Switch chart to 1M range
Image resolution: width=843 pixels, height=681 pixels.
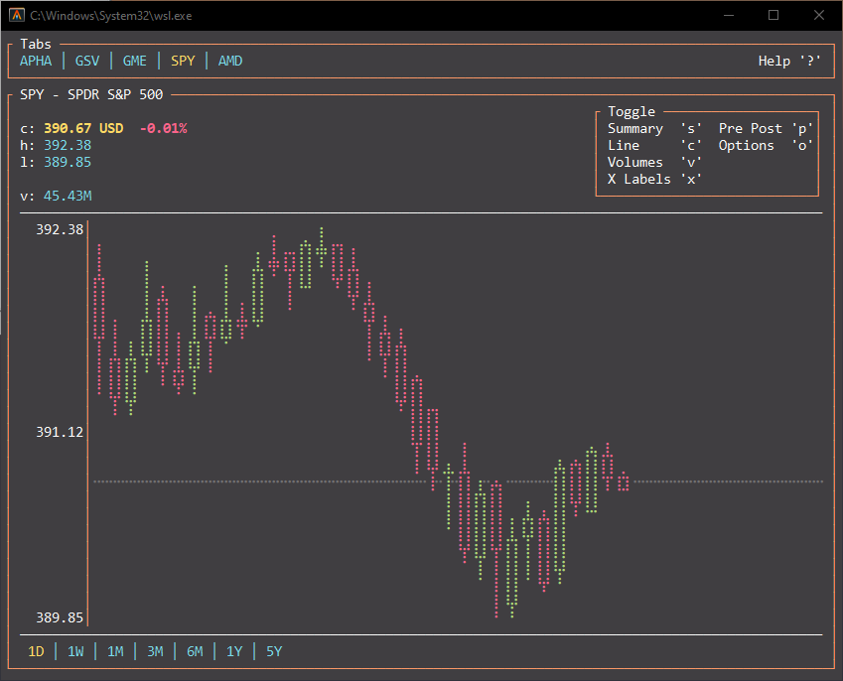tap(115, 651)
